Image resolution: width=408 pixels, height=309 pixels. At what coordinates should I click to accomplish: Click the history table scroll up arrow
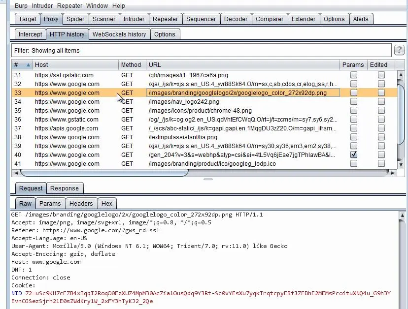click(x=401, y=75)
